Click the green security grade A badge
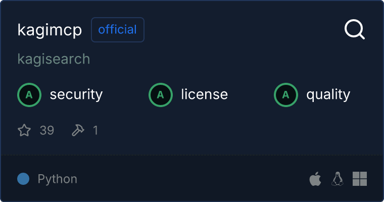 [x=29, y=94]
